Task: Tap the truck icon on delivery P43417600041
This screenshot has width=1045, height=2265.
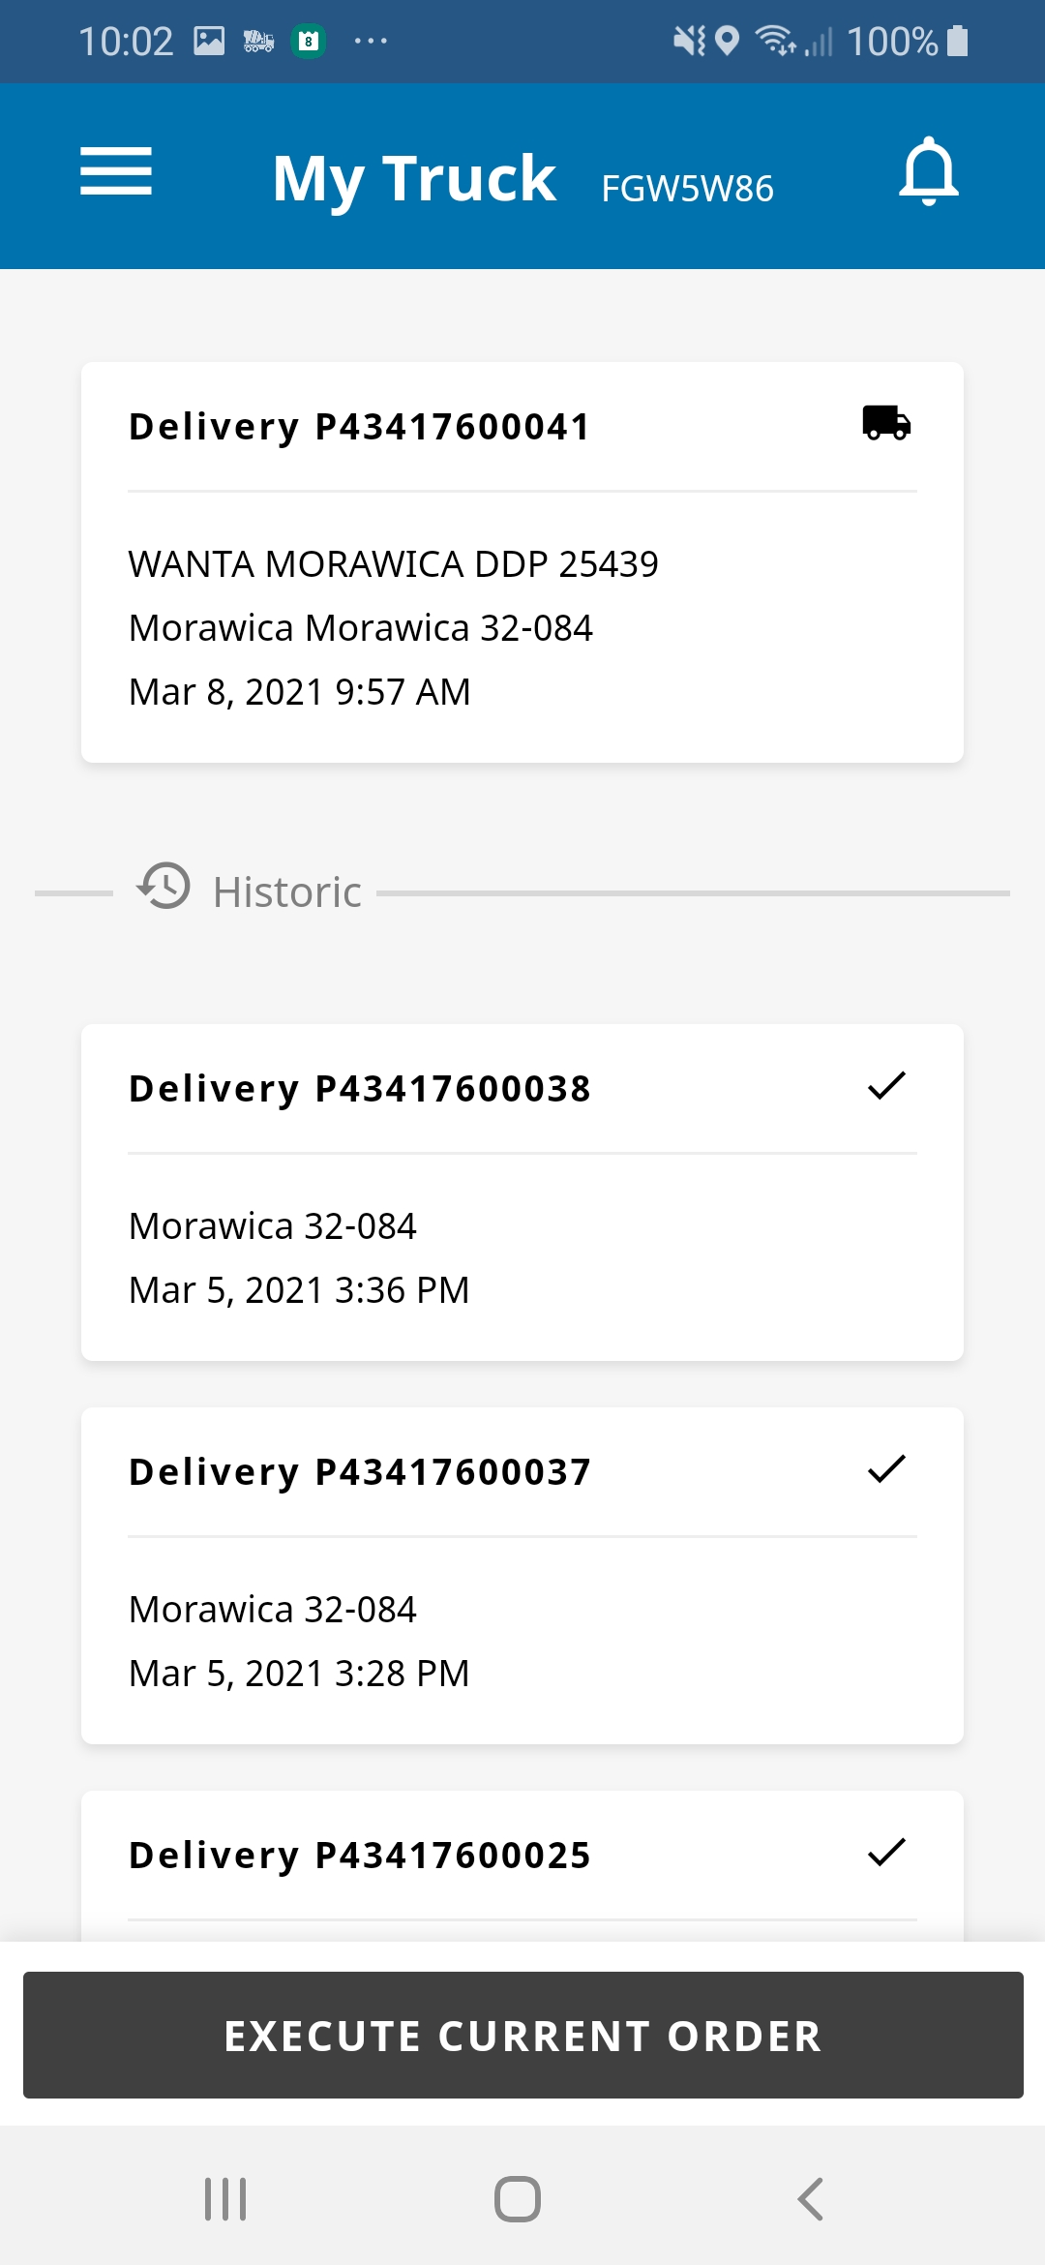Action: pos(886,424)
